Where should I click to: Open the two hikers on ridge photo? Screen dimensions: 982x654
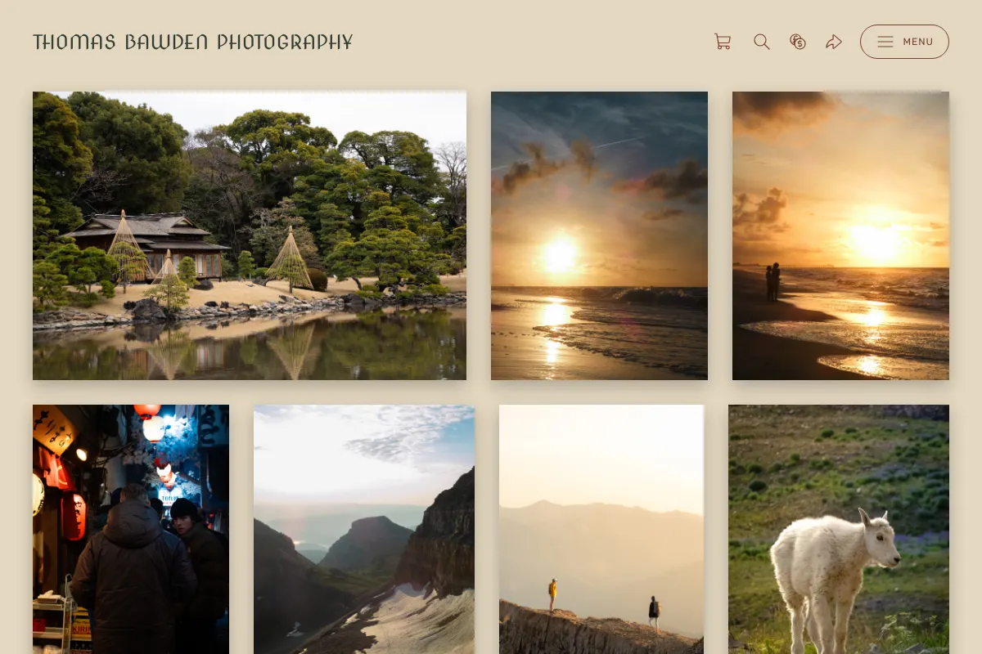click(601, 529)
